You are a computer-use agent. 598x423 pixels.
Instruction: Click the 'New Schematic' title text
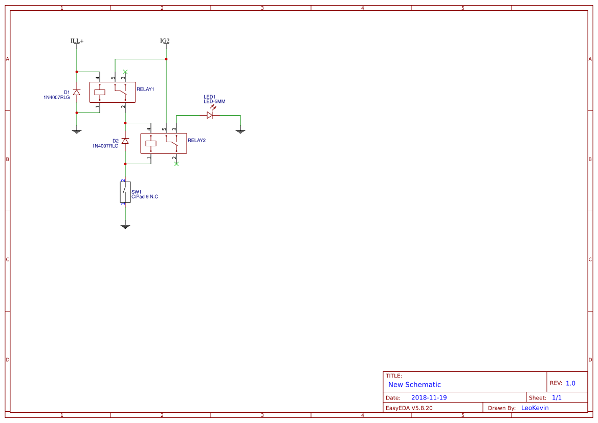click(x=414, y=385)
